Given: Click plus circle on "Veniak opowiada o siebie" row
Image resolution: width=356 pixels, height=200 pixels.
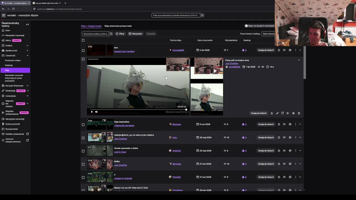Looking at the screenshot, I should pyautogui.click(x=290, y=151).
